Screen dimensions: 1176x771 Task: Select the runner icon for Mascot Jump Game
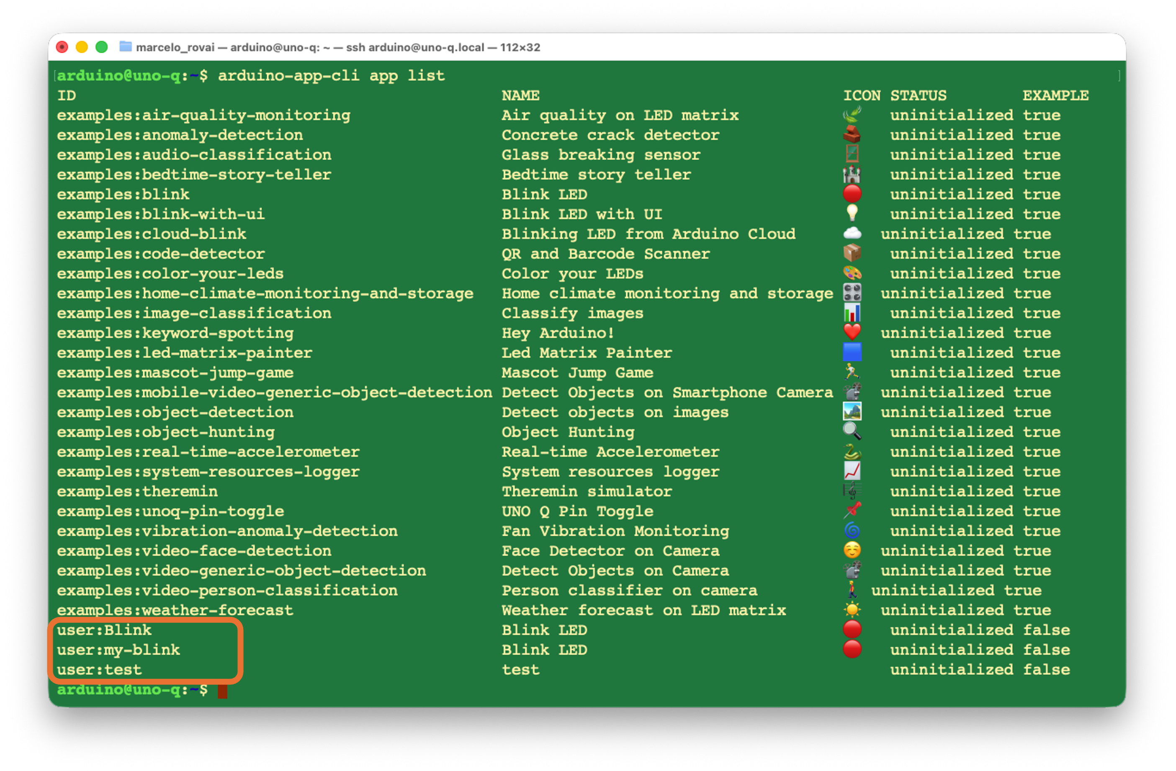tap(852, 372)
